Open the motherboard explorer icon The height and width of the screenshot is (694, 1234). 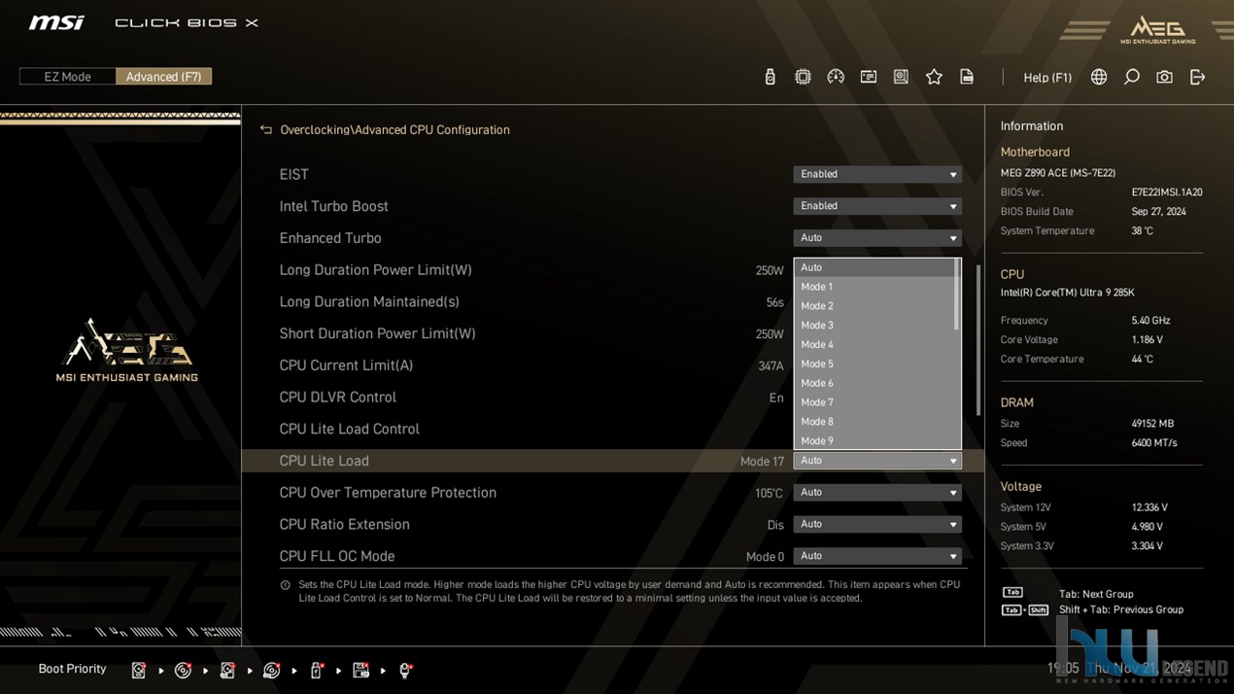(x=901, y=77)
